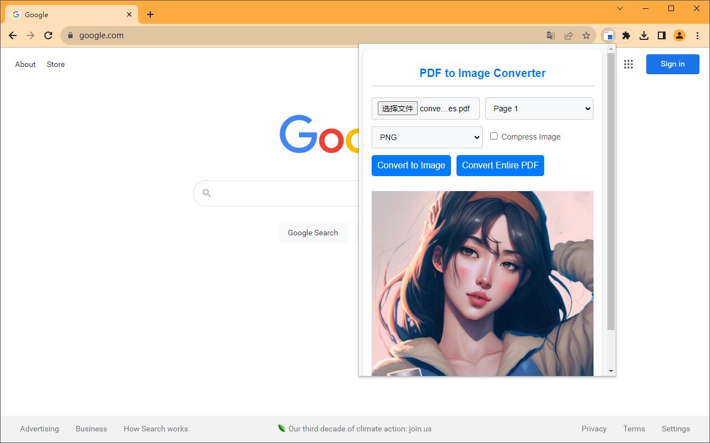Image resolution: width=710 pixels, height=443 pixels.
Task: Open the Google apps grid icon
Action: point(628,64)
